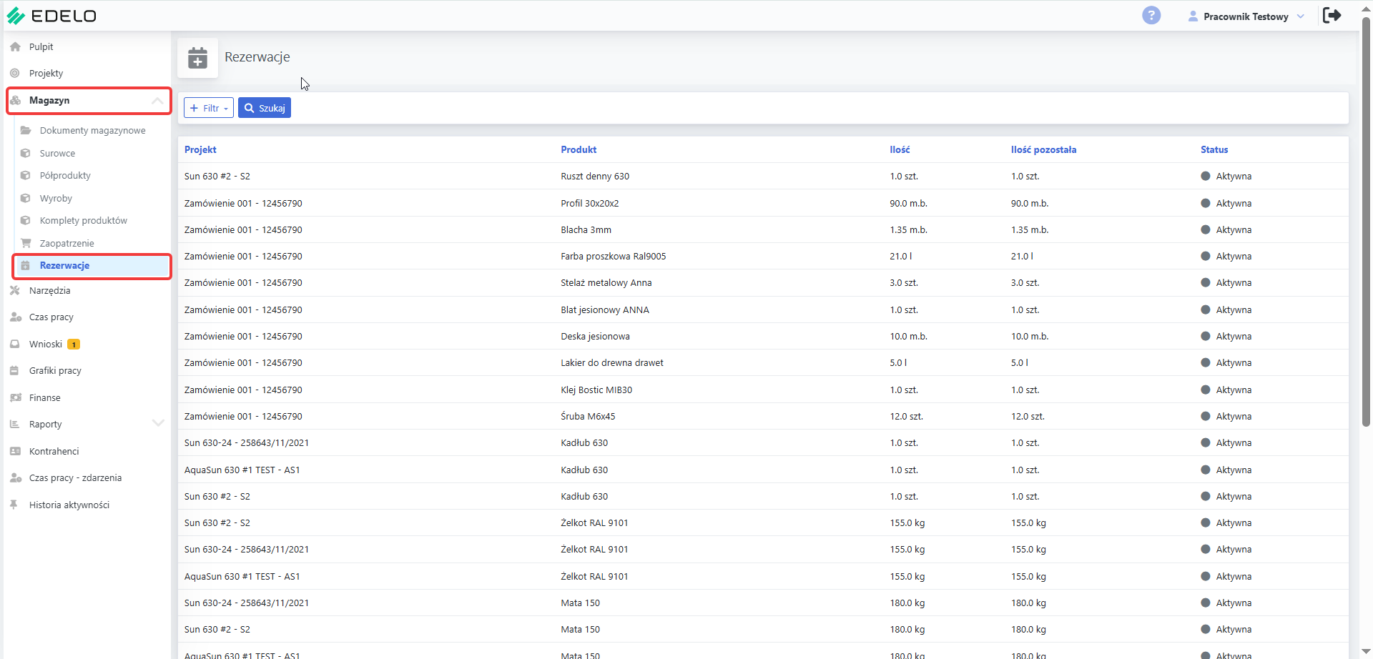Click the EDELO logo
The height and width of the screenshot is (659, 1373).
pyautogui.click(x=51, y=16)
